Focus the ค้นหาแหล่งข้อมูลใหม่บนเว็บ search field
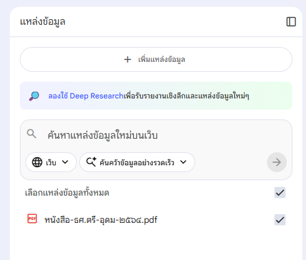The width and height of the screenshot is (306, 260). pos(103,136)
